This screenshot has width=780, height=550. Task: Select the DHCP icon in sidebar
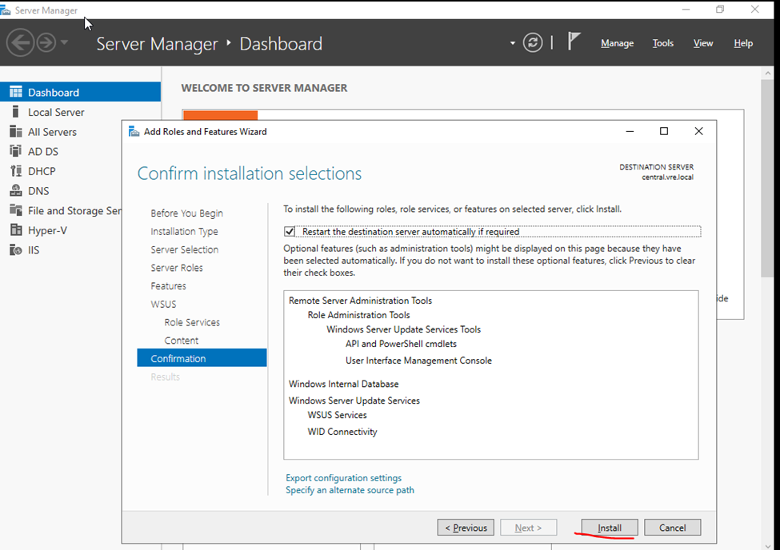click(x=15, y=171)
